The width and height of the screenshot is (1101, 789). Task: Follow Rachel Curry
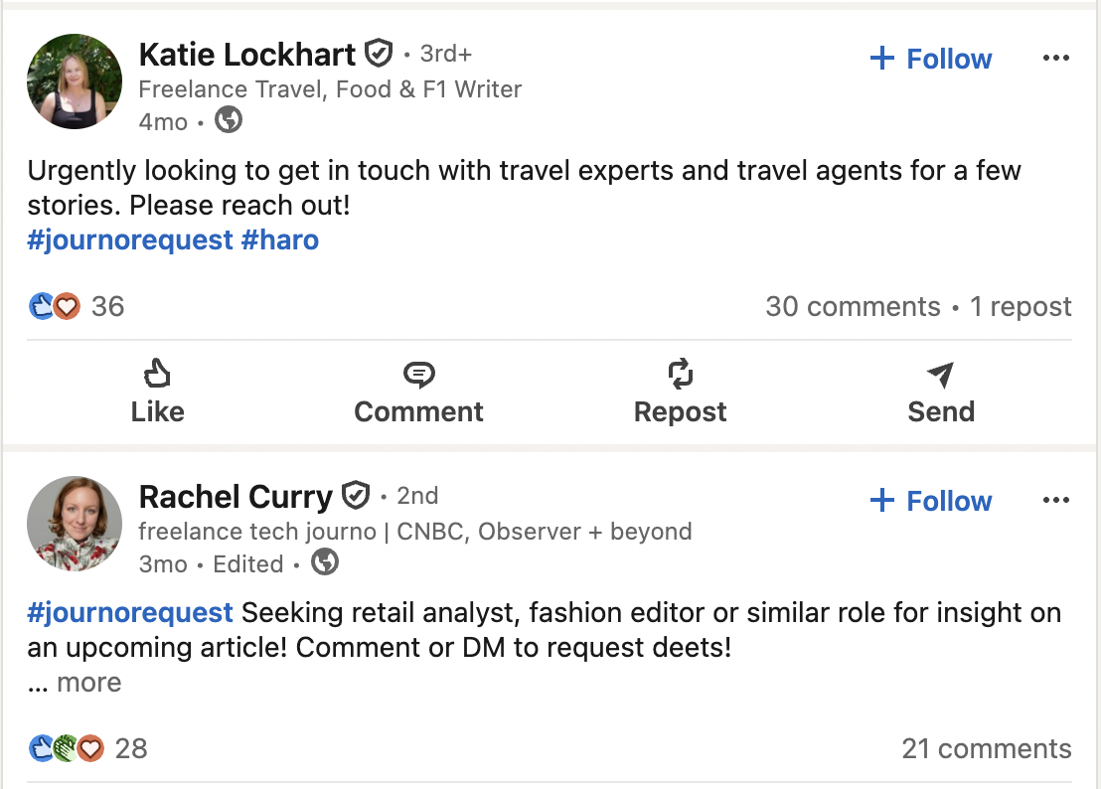pyautogui.click(x=930, y=501)
